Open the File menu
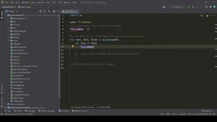Viewport: 217px width, 122px height. point(7,2)
